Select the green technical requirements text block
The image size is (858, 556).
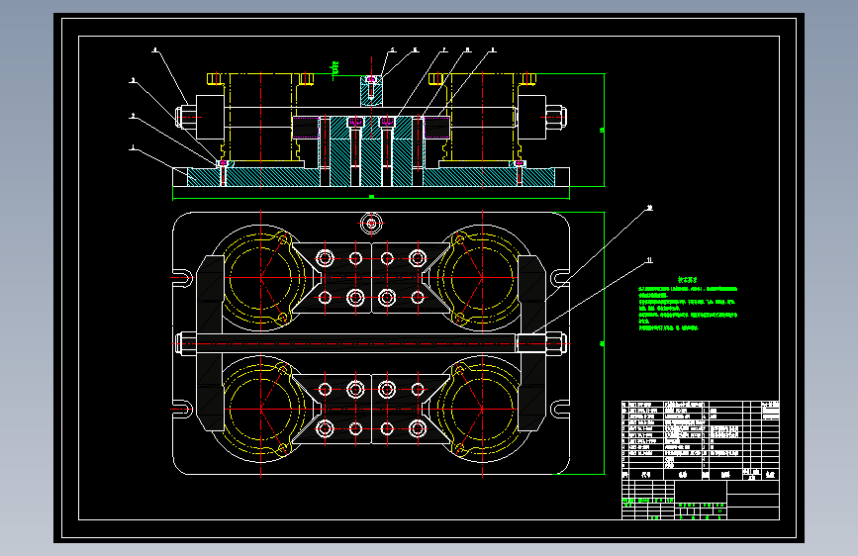(x=687, y=305)
